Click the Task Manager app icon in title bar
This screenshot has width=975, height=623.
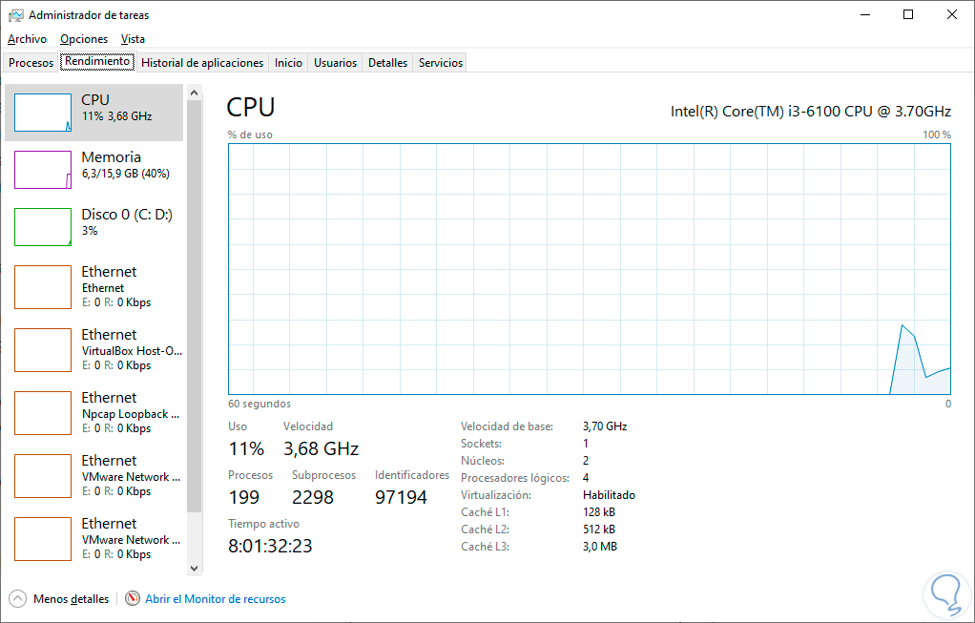tap(16, 15)
